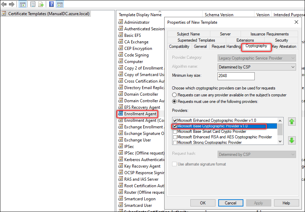Click inside the Minimum key size field

pos(235,76)
